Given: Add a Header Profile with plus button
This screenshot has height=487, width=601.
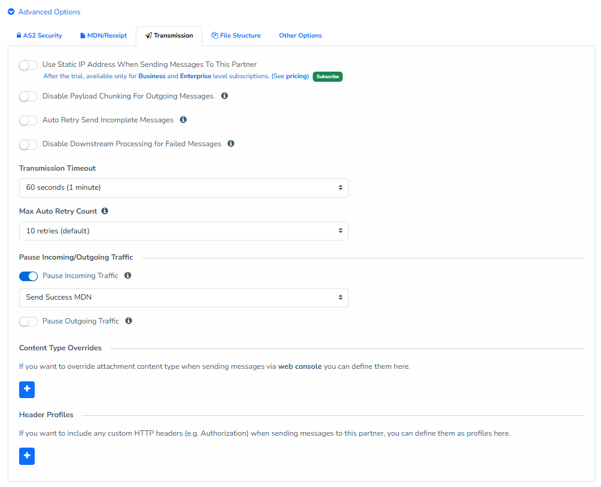Looking at the screenshot, I should (x=27, y=457).
